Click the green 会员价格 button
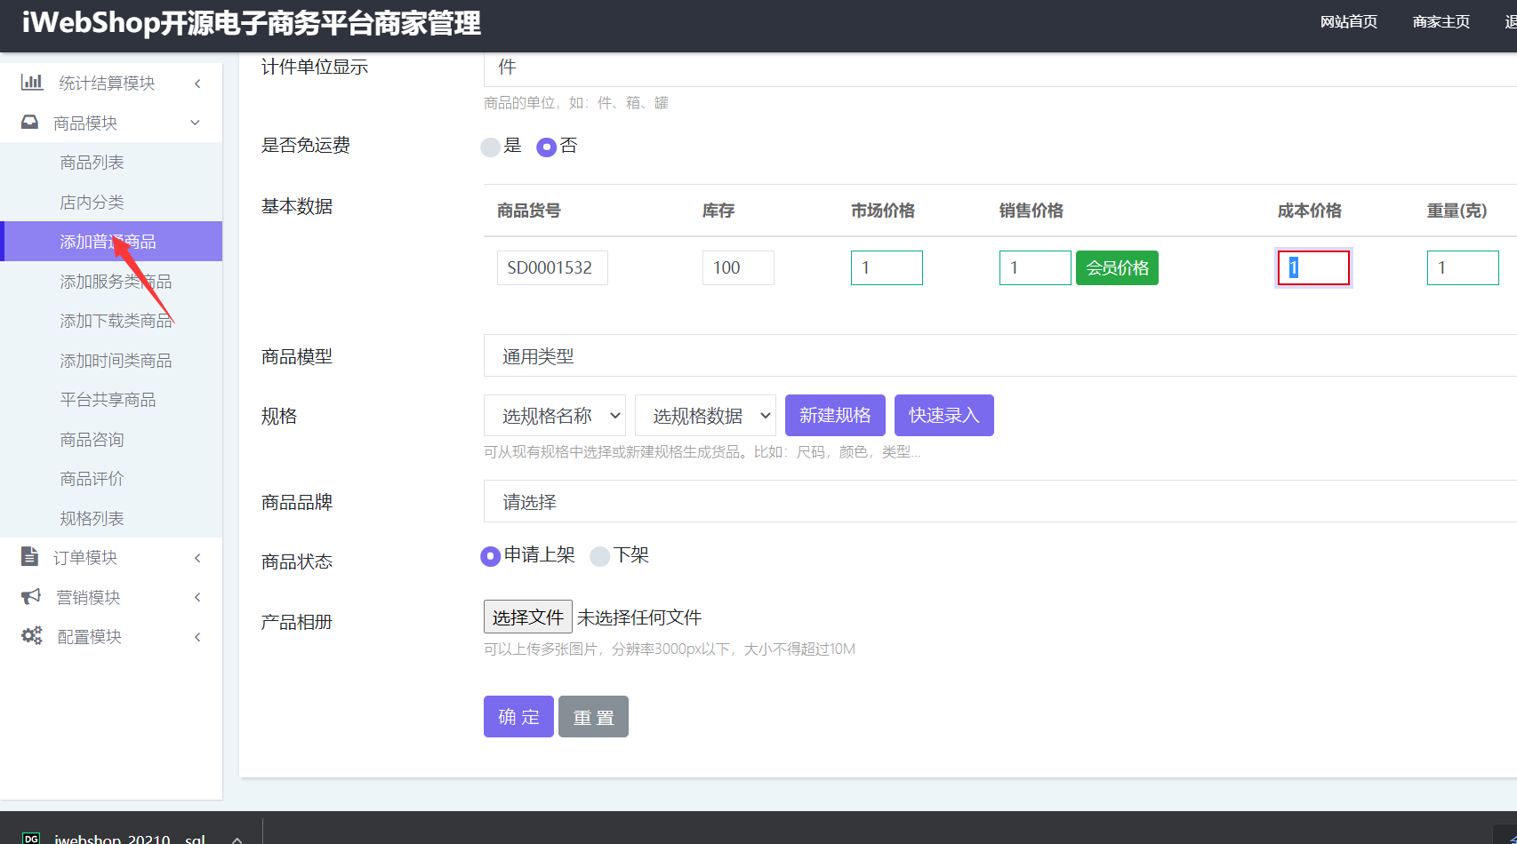Screen dimensions: 1517x844 pos(1117,267)
